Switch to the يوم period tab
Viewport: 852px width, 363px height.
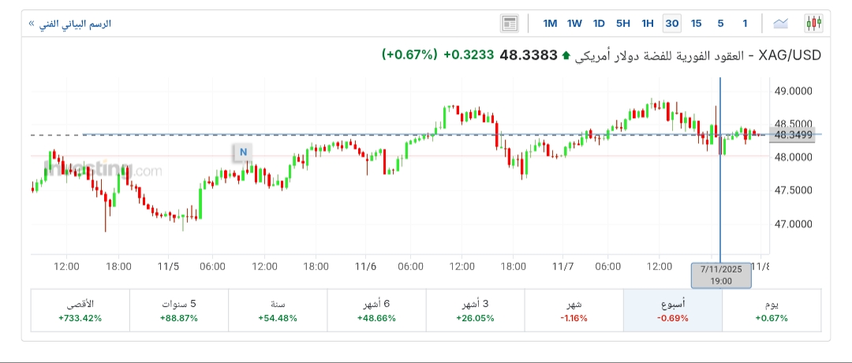click(772, 310)
